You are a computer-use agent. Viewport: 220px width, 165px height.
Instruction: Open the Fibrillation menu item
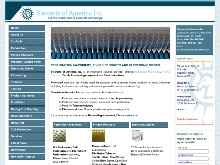27,103
